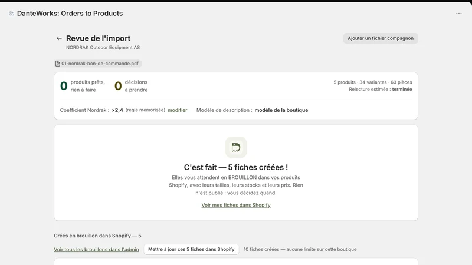
Task: Open the three-dot menu at top right
Action: click(x=459, y=13)
